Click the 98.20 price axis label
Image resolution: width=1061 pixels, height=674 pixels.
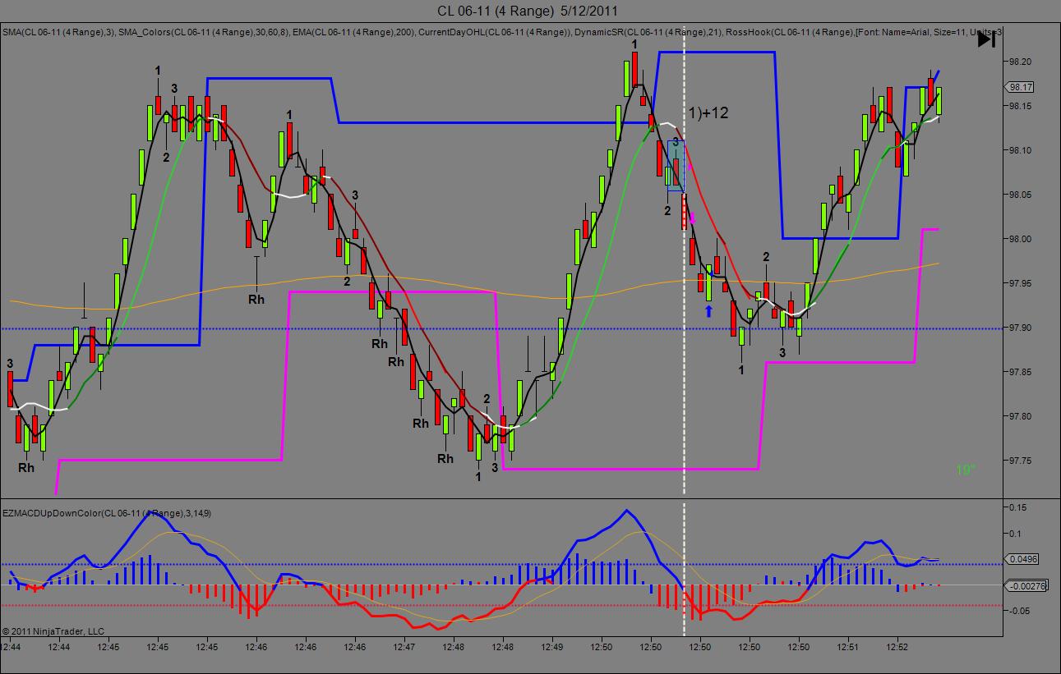(1020, 62)
